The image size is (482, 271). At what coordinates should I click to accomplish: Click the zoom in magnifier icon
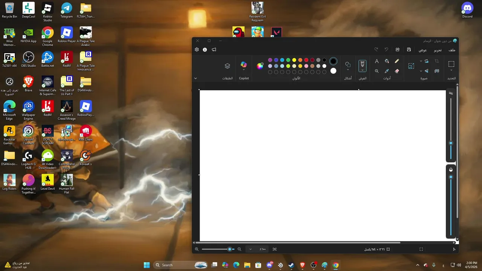[x=197, y=249]
